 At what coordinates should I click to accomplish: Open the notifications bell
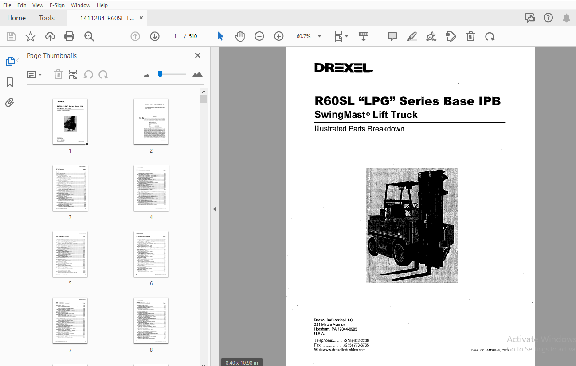[566, 18]
